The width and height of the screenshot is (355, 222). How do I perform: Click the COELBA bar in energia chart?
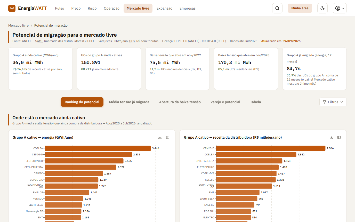(98, 148)
